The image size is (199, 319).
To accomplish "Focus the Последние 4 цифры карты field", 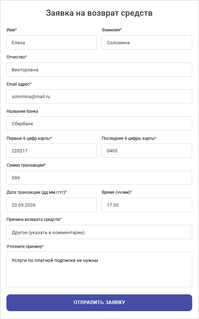I will point(147,151).
